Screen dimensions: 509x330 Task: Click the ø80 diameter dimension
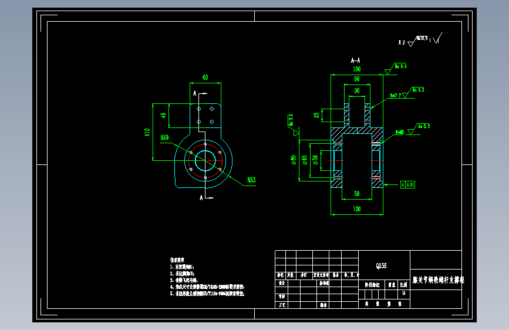tap(294, 160)
